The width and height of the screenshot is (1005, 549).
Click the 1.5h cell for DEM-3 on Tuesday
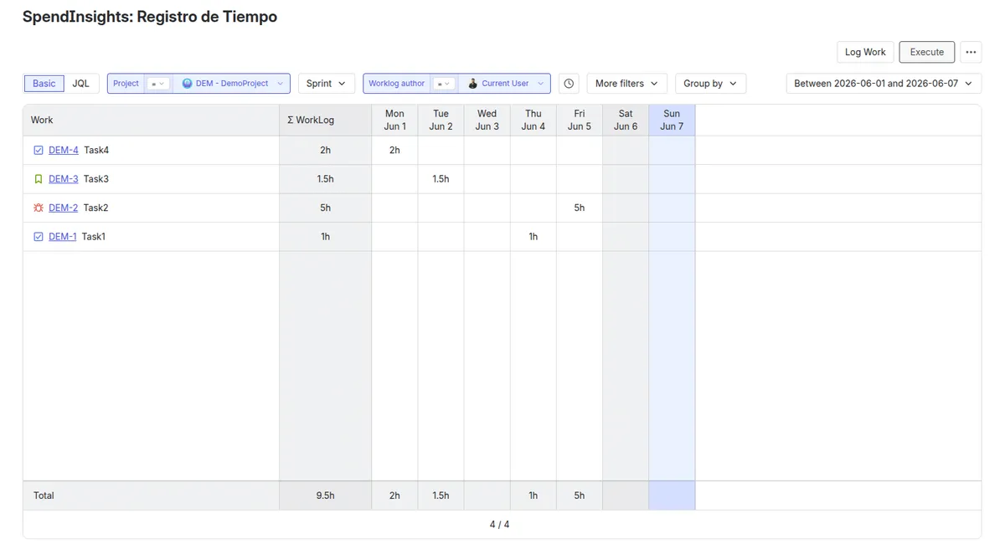pos(441,179)
